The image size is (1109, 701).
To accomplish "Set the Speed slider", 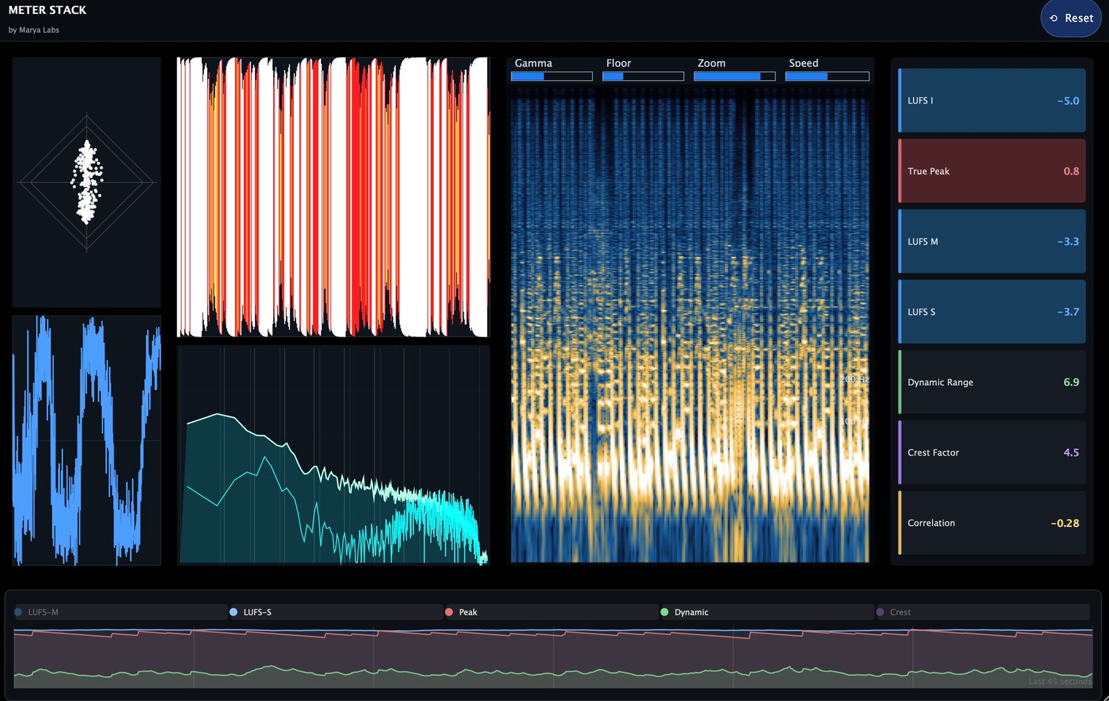I will (x=827, y=76).
